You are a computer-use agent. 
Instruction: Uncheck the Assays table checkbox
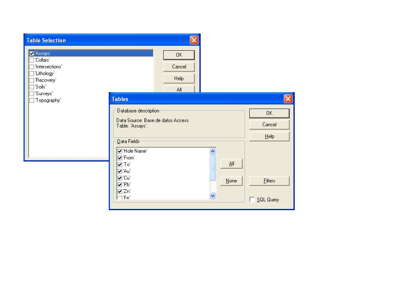[x=31, y=53]
